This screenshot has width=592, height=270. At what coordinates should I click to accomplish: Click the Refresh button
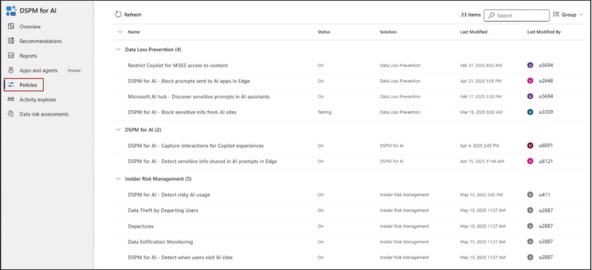[x=128, y=15]
